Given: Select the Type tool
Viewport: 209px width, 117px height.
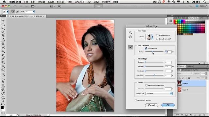Looking at the screenshot, I should (x=3, y=78).
